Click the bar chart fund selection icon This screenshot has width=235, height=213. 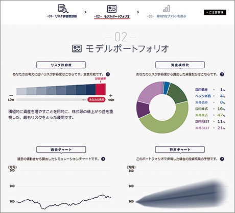(166, 9)
